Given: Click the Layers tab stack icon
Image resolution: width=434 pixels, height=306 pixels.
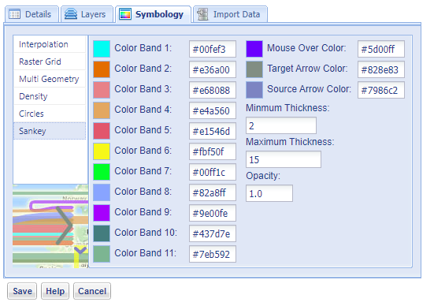Looking at the screenshot, I should 71,14.
